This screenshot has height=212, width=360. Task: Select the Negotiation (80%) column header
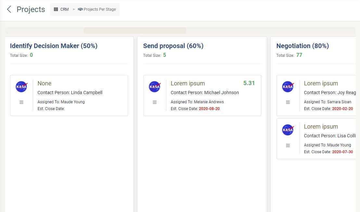302,46
